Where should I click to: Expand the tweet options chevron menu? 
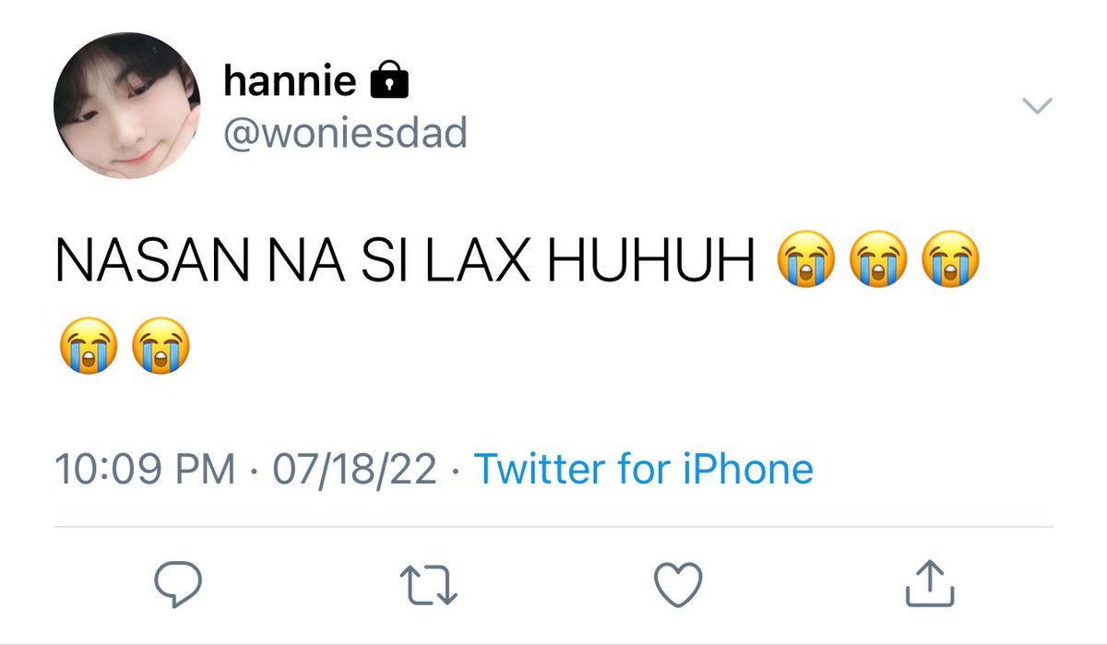(1038, 107)
